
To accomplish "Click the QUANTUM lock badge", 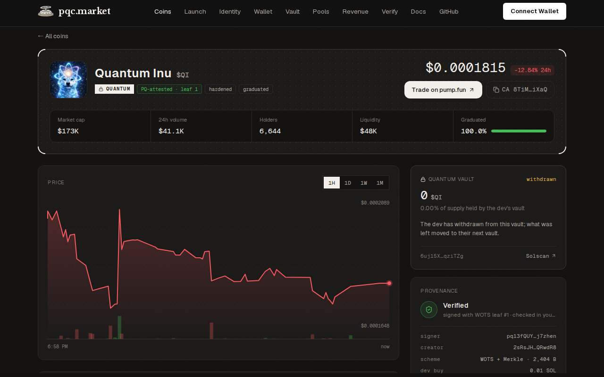I will coord(114,89).
